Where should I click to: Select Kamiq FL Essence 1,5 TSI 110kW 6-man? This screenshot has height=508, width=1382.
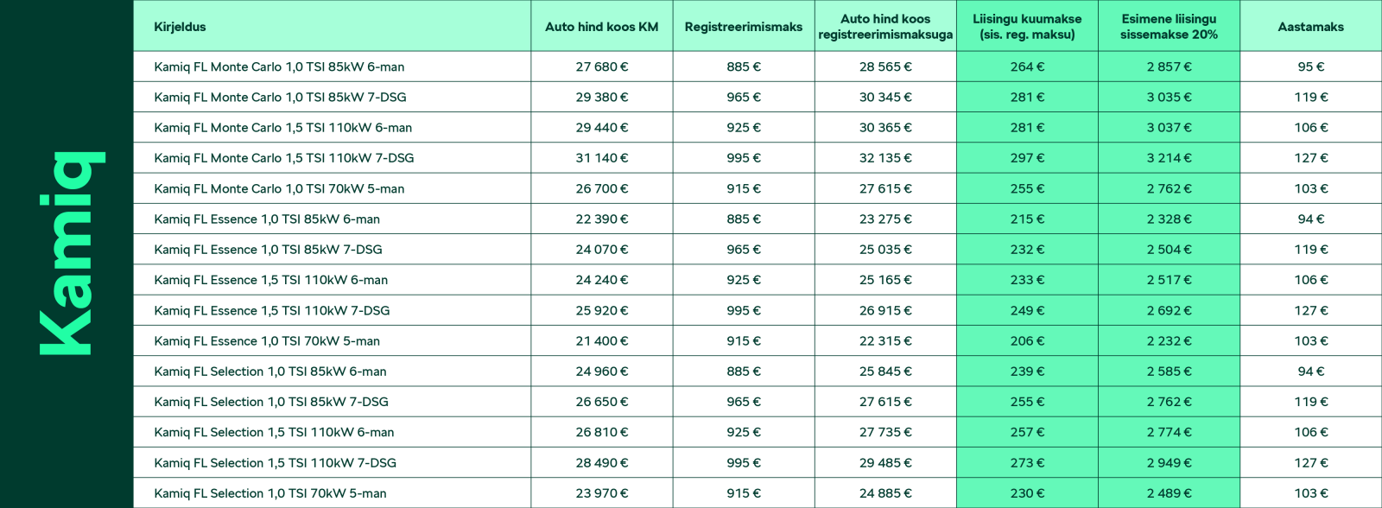[271, 280]
